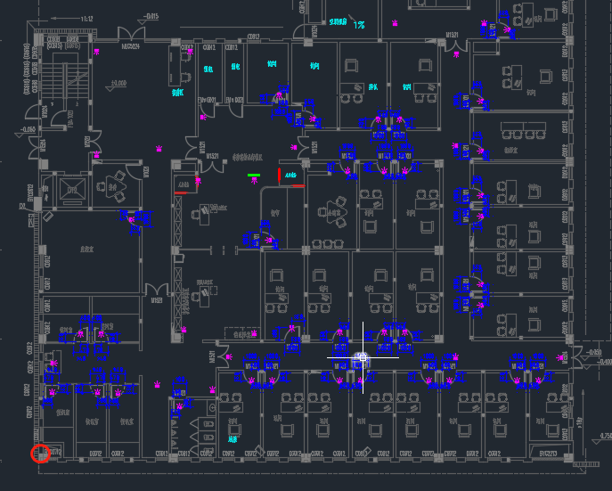Pick the red vertical line beside the green bar

279,175
